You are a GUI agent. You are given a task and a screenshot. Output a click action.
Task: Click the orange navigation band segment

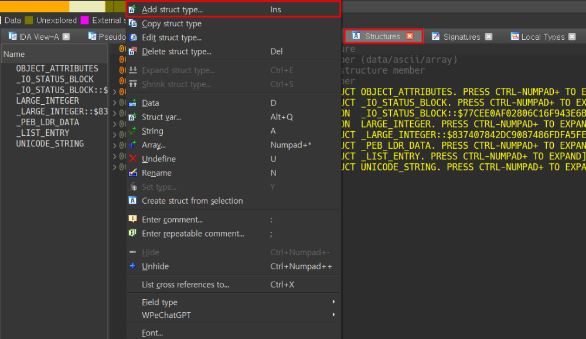(x=35, y=6)
